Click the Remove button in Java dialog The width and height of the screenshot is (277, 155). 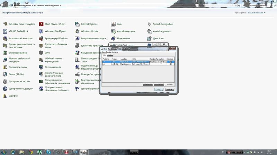click(x=169, y=84)
